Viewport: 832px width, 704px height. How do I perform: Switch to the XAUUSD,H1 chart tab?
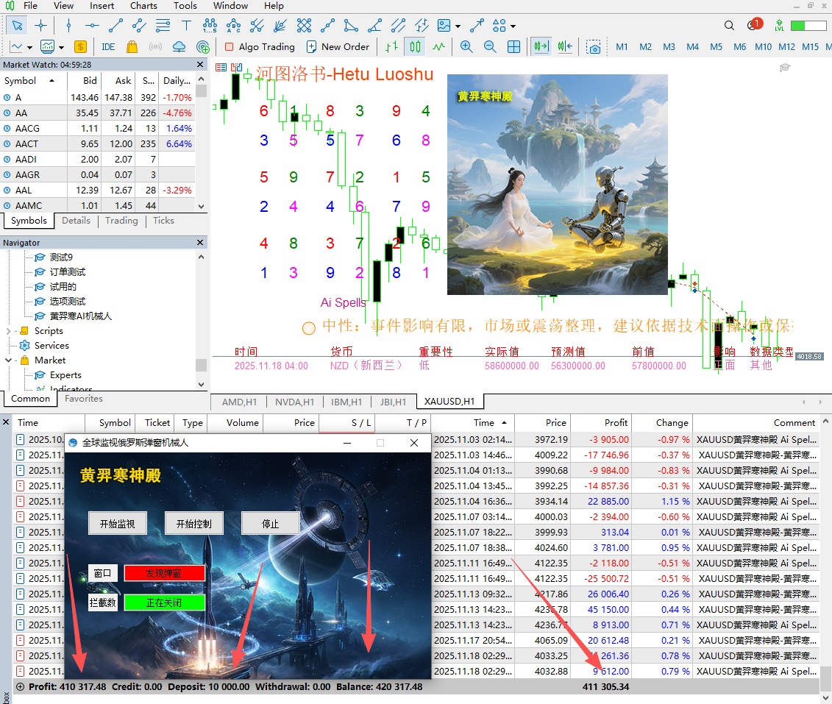click(449, 402)
